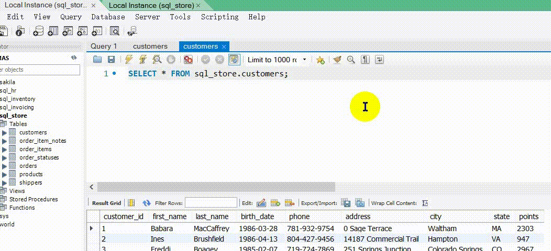Toggle stop on error icon
Image resolution: width=551 pixels, height=251 pixels.
(189, 60)
